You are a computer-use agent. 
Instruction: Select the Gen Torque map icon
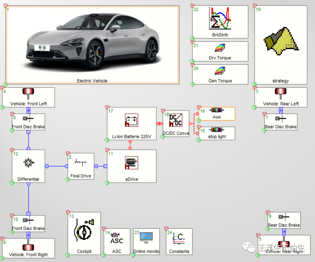[x=220, y=71]
